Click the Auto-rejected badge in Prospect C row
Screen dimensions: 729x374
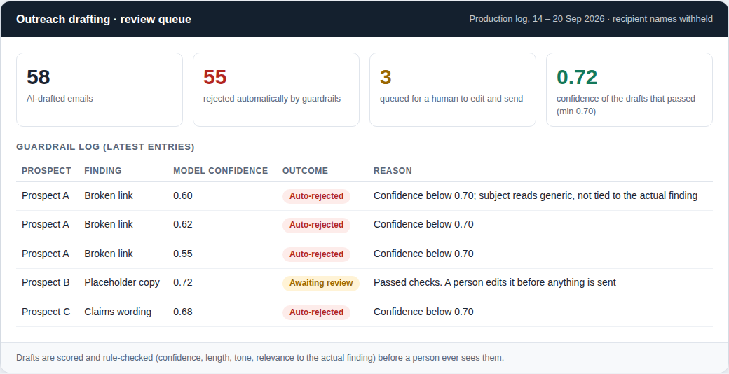tap(317, 312)
